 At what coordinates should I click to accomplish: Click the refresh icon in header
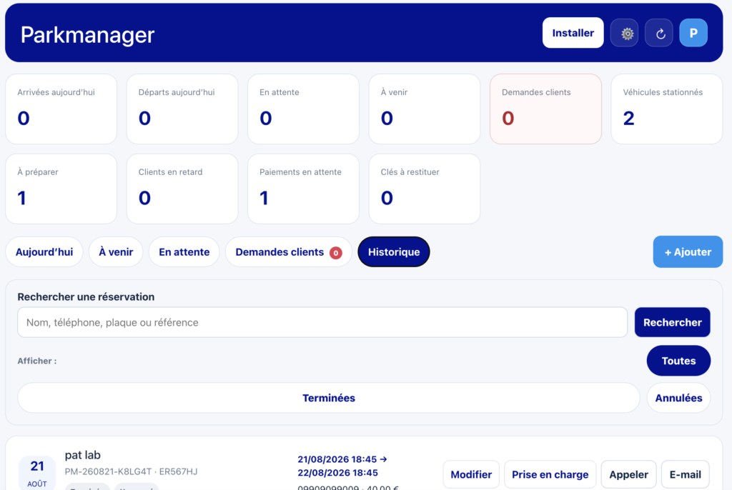tap(658, 33)
